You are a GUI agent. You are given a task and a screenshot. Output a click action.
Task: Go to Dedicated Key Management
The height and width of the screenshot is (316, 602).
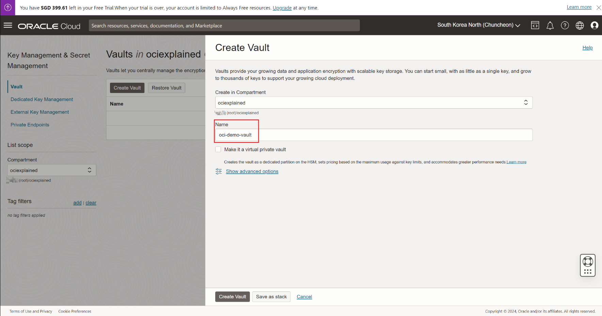click(42, 99)
